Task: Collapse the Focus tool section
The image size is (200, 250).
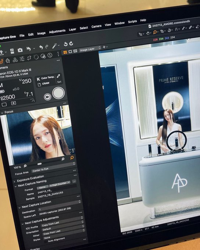Action: [x=2, y=113]
